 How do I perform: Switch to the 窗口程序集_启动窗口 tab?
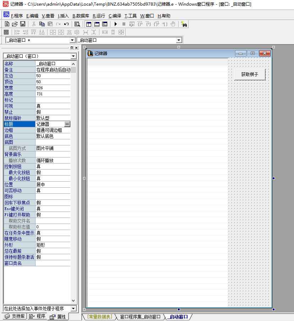(140, 317)
